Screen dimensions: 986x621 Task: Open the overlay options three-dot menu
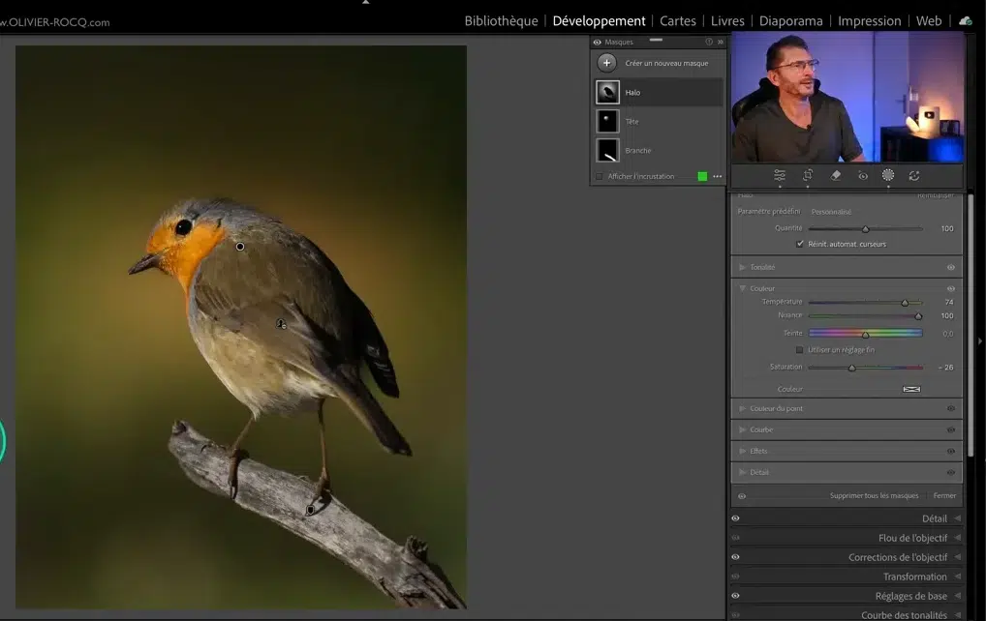[x=718, y=177]
